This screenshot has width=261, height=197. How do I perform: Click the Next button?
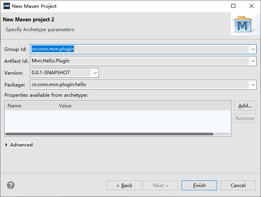click(161, 185)
